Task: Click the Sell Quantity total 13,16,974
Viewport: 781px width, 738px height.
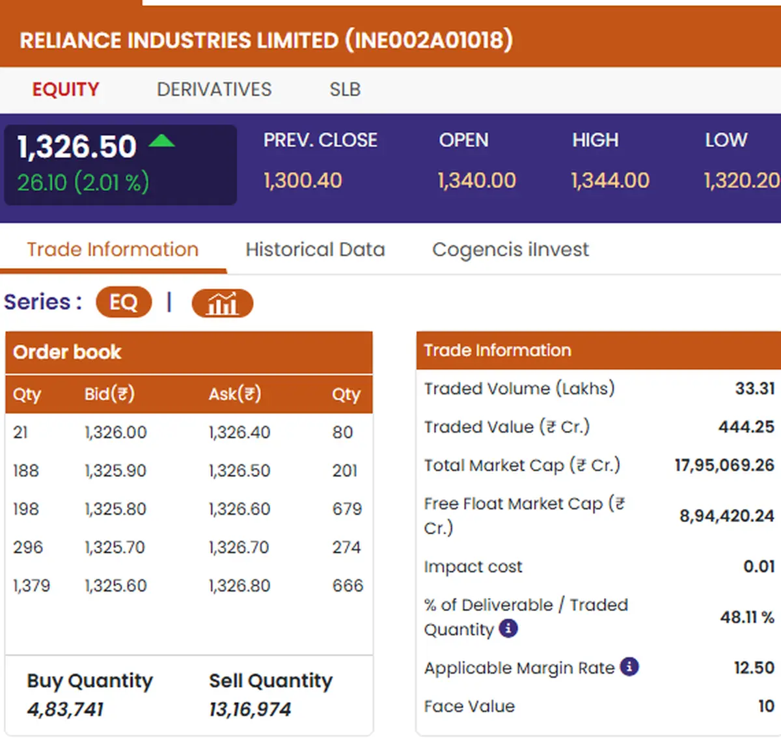Action: tap(250, 709)
